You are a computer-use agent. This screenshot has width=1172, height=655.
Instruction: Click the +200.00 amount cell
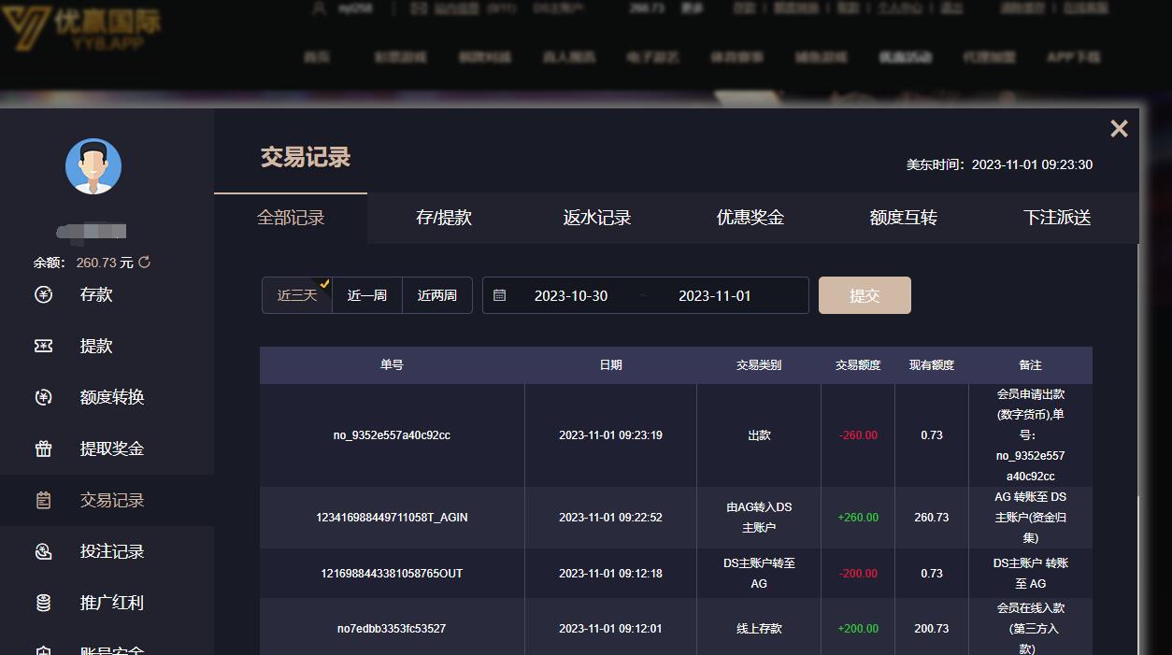pyautogui.click(x=858, y=629)
